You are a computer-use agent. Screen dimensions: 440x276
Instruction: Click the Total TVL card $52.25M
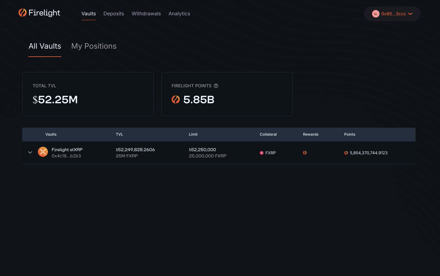coord(88,94)
